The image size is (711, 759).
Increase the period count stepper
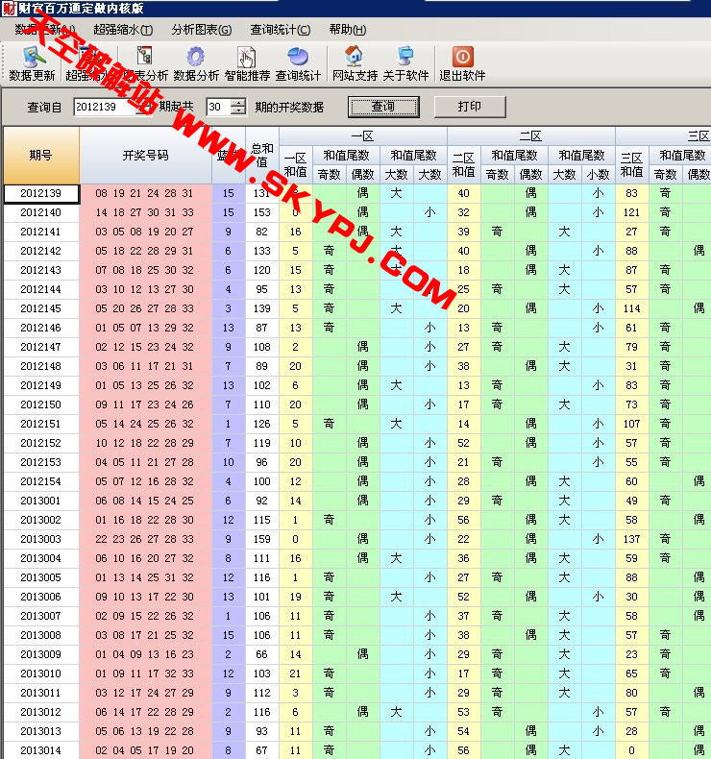[238, 103]
